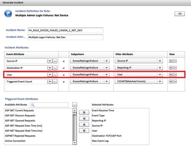191x148 pixels.
Task: Move all attributes to Selected with double-right arrow
Action: click(x=83, y=112)
